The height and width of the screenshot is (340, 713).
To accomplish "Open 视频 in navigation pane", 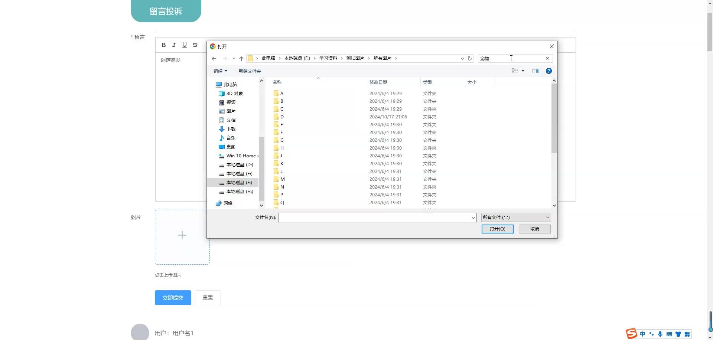I will tap(231, 102).
